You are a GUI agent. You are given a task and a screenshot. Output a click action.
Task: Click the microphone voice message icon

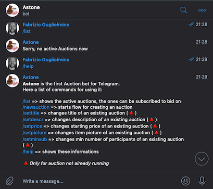(202, 181)
